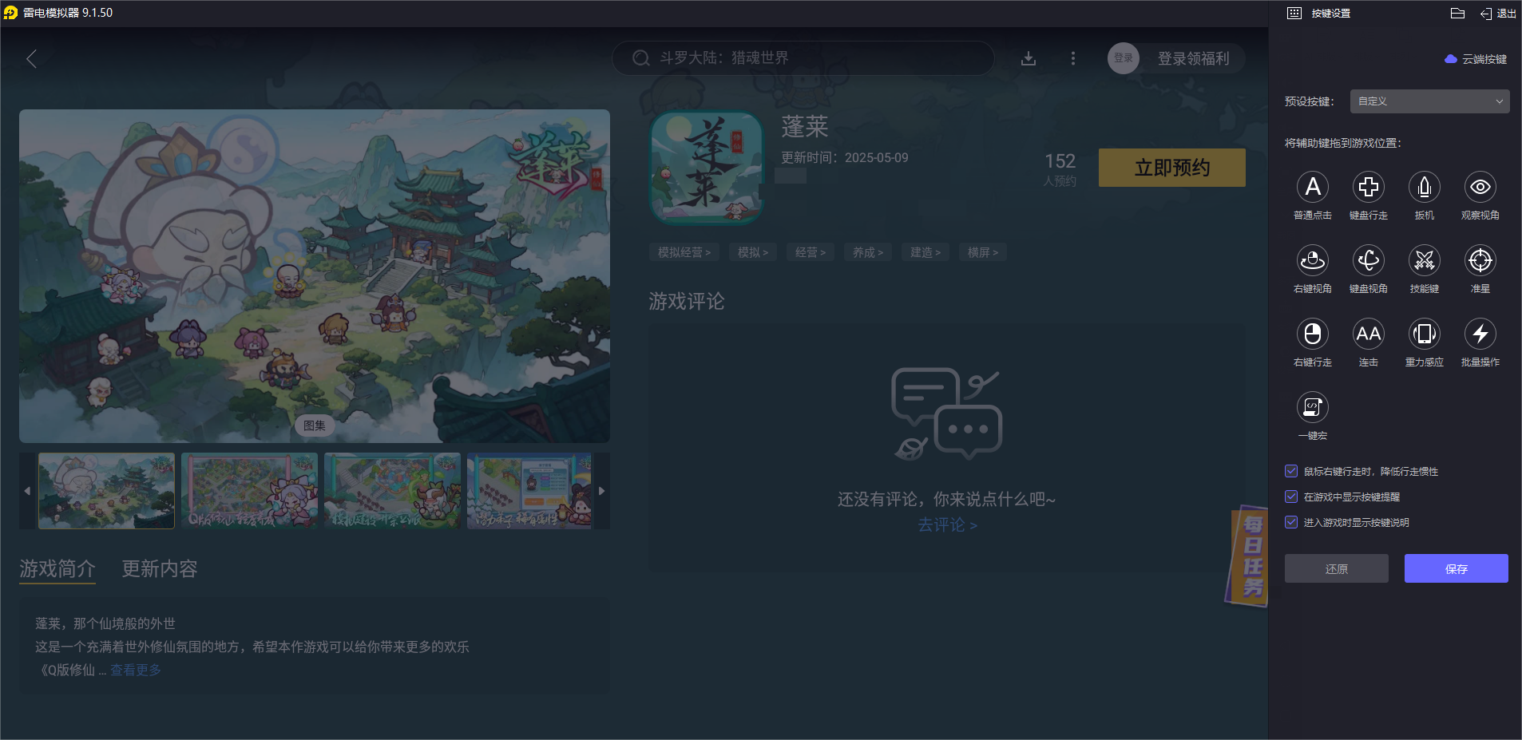
Task: Select the 键盘视角 icon
Action: coord(1368,260)
